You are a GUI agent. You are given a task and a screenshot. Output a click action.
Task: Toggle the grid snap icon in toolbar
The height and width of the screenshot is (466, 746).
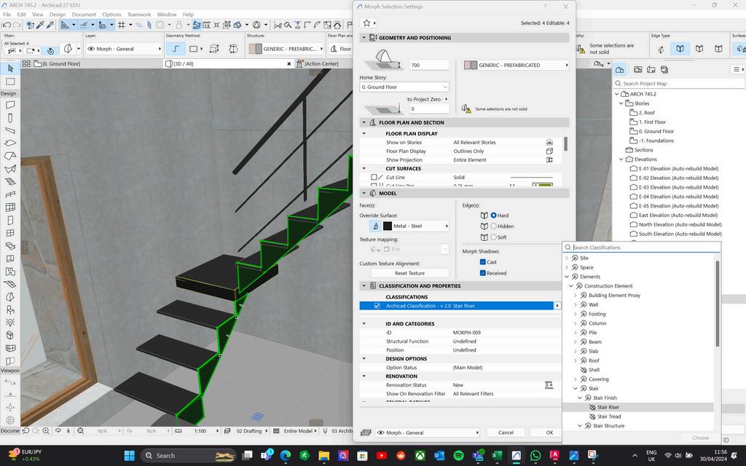coord(122,25)
